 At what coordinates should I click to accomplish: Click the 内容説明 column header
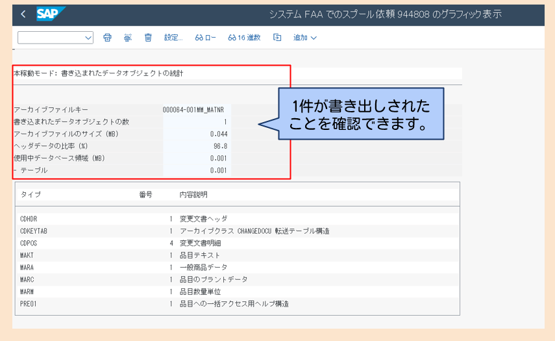pyautogui.click(x=193, y=194)
